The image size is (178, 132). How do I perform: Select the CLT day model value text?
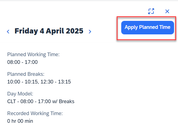click(41, 101)
